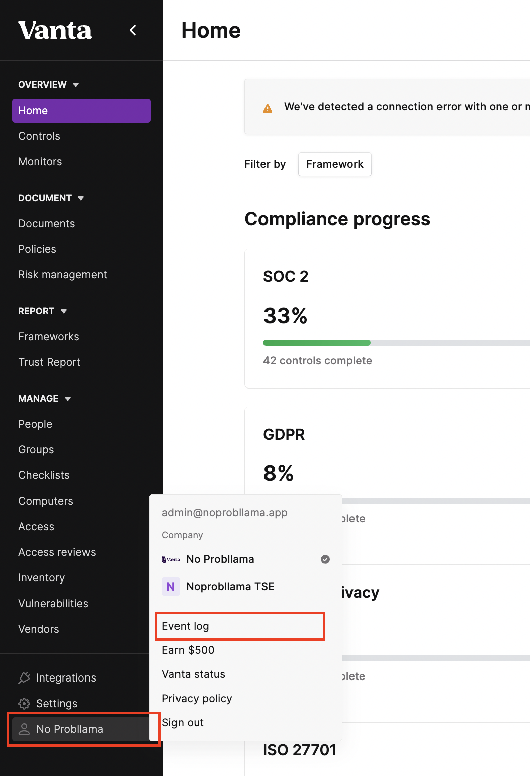Click the user profile person icon

pyautogui.click(x=24, y=729)
